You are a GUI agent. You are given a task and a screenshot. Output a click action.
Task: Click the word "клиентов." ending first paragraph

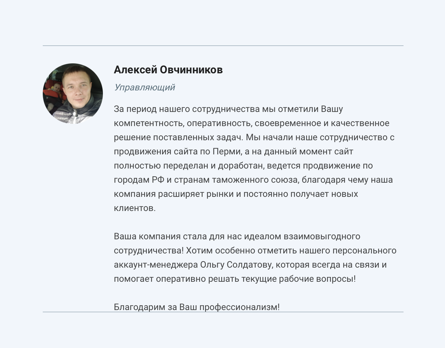135,208
